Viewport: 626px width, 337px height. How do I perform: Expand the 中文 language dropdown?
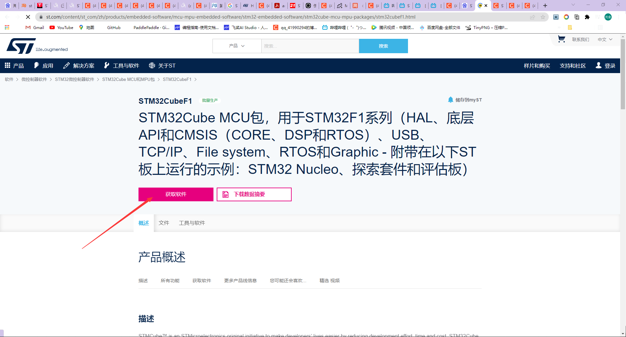(605, 39)
